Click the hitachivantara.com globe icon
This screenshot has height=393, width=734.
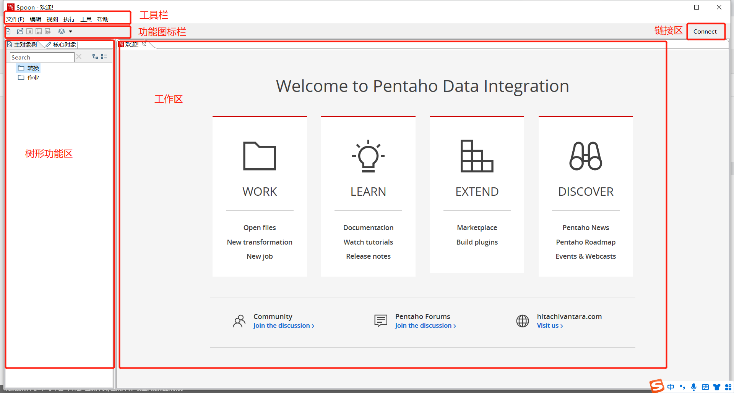523,321
